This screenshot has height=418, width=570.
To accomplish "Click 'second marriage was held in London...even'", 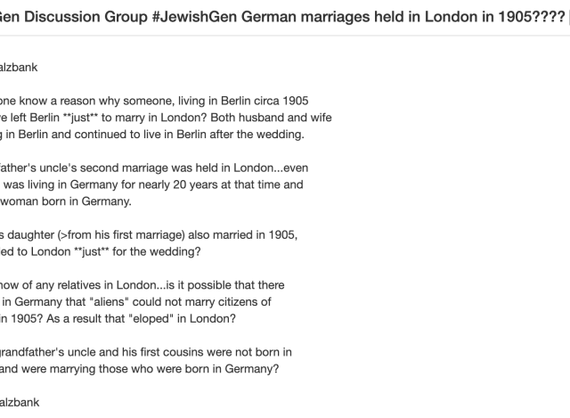I will click(194, 168).
